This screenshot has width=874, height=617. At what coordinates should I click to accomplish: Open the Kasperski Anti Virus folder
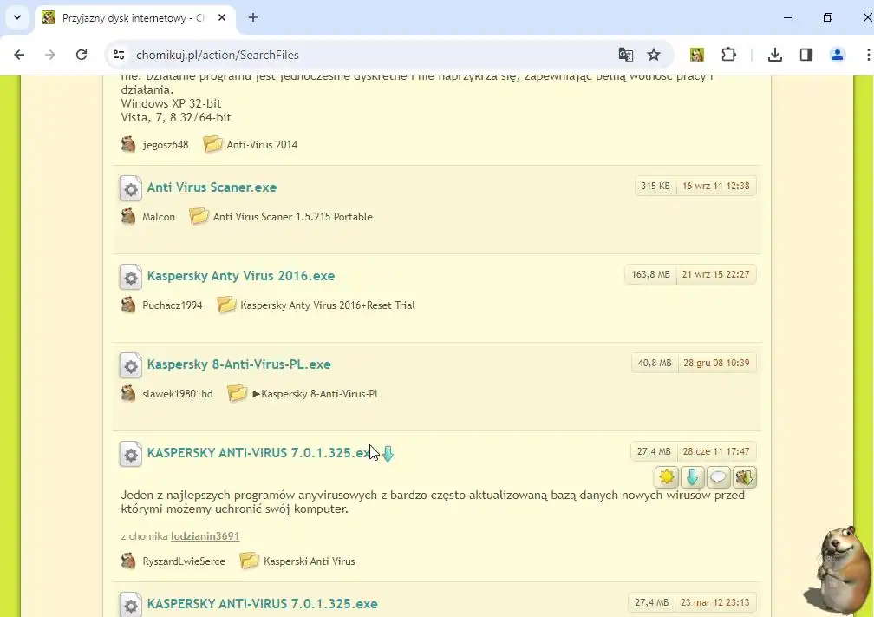(x=310, y=561)
